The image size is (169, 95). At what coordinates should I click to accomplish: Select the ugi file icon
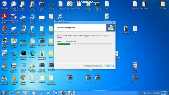point(107,5)
